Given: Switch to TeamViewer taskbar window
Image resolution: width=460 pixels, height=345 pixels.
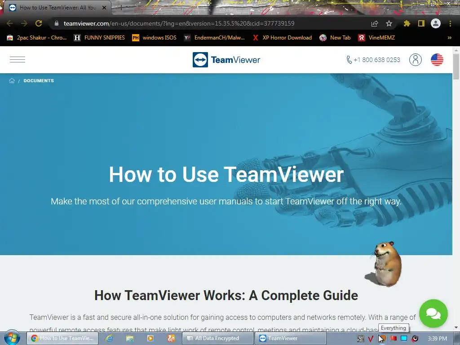Looking at the screenshot, I should pos(291,338).
